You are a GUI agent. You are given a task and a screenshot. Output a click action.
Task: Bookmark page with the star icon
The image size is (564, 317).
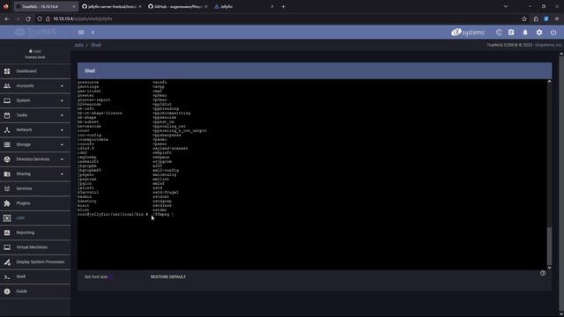point(524,18)
